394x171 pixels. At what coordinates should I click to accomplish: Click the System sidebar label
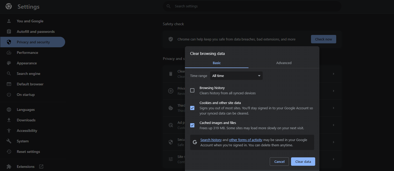click(x=23, y=141)
